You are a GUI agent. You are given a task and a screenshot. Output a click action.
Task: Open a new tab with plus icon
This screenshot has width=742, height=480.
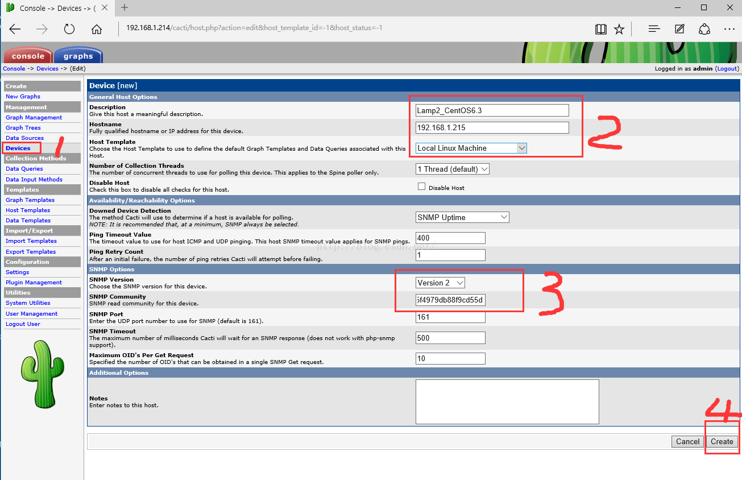pyautogui.click(x=125, y=7)
